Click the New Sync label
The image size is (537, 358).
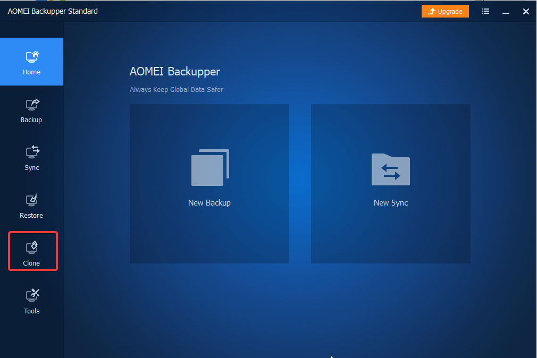tap(390, 202)
